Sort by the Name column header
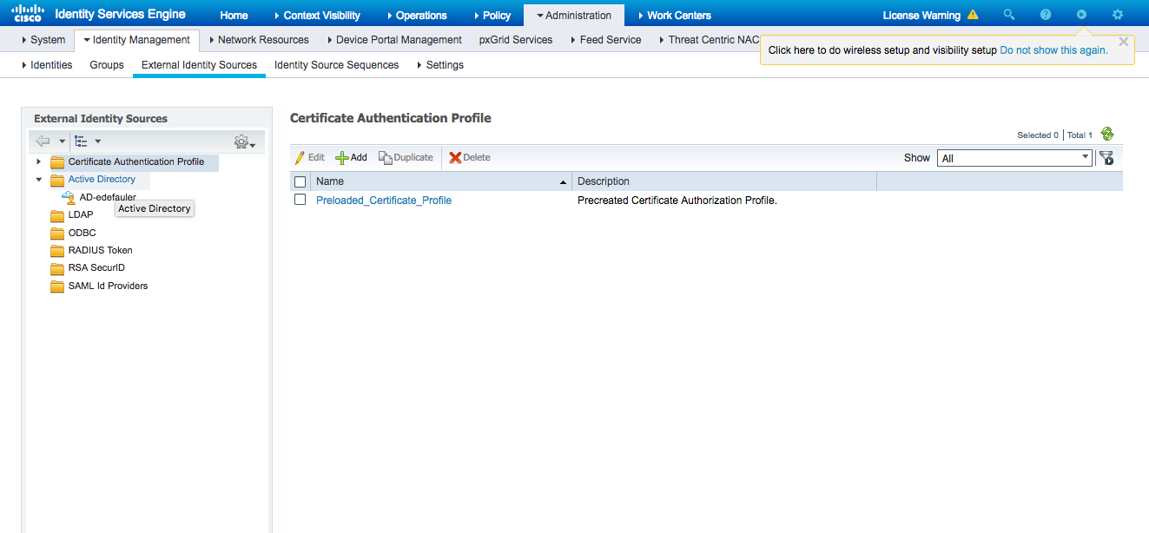Image resolution: width=1149 pixels, height=533 pixels. coord(441,181)
